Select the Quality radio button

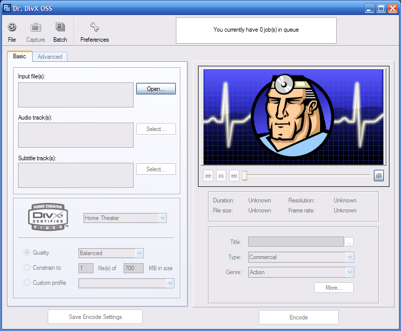(27, 253)
